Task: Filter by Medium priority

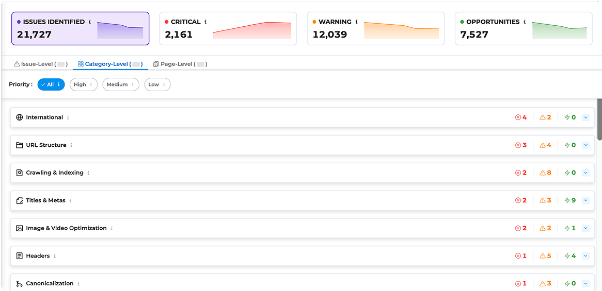Action: coord(120,84)
